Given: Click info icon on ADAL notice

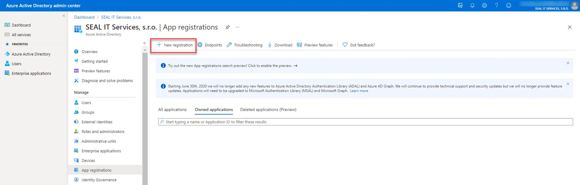Looking at the screenshot, I should pyautogui.click(x=163, y=86).
